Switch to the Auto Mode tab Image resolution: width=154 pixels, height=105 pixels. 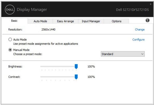point(40,21)
